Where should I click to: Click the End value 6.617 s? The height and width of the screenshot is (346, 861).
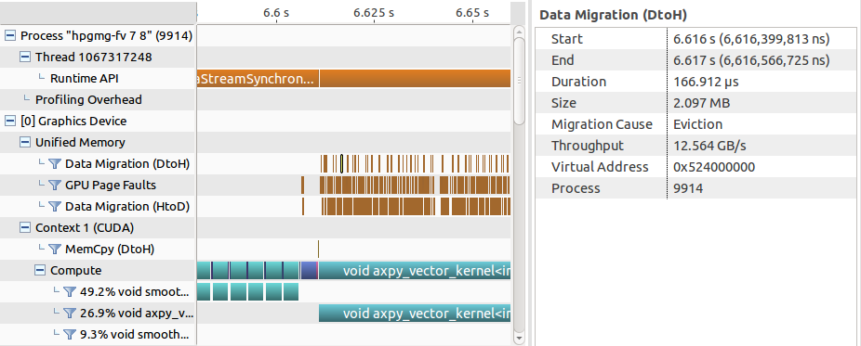click(751, 60)
